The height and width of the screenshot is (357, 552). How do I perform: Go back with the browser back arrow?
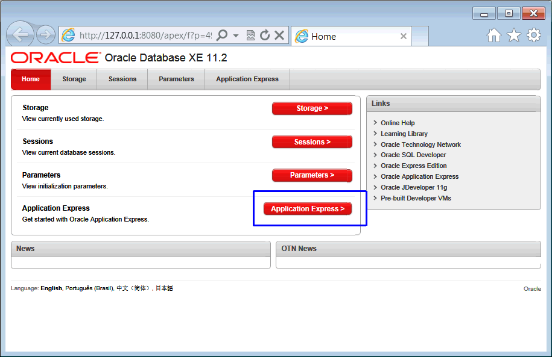(x=20, y=34)
